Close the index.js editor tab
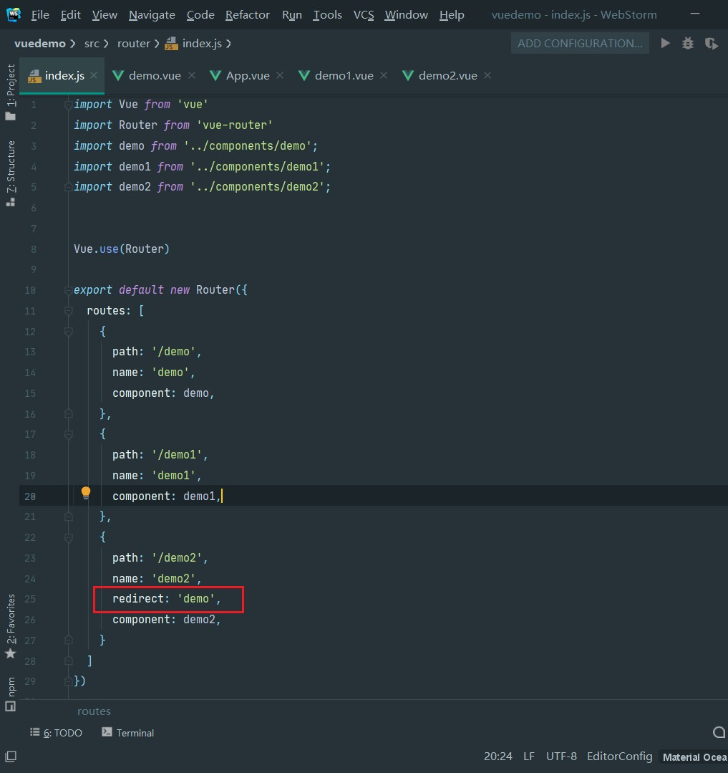This screenshot has width=728, height=773. (94, 75)
